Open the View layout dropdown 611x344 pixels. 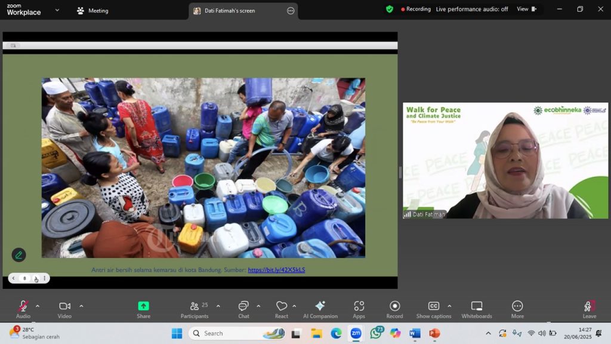click(526, 10)
